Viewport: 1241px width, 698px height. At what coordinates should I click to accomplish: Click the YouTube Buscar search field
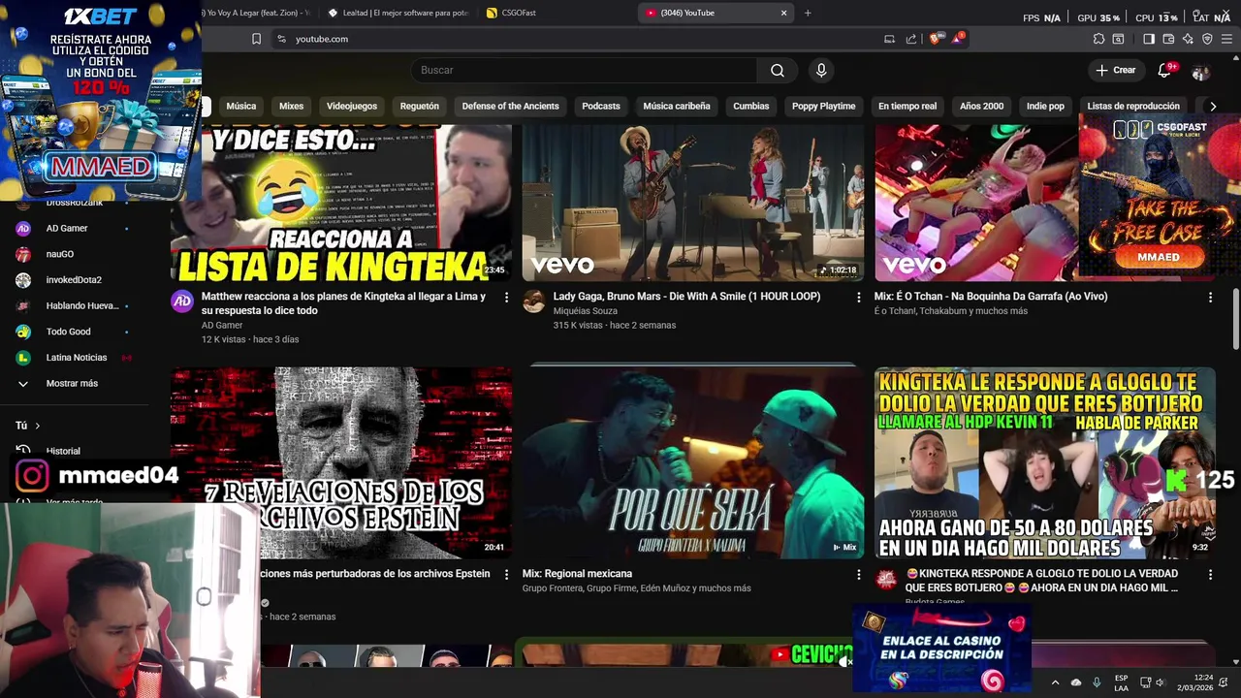(585, 70)
